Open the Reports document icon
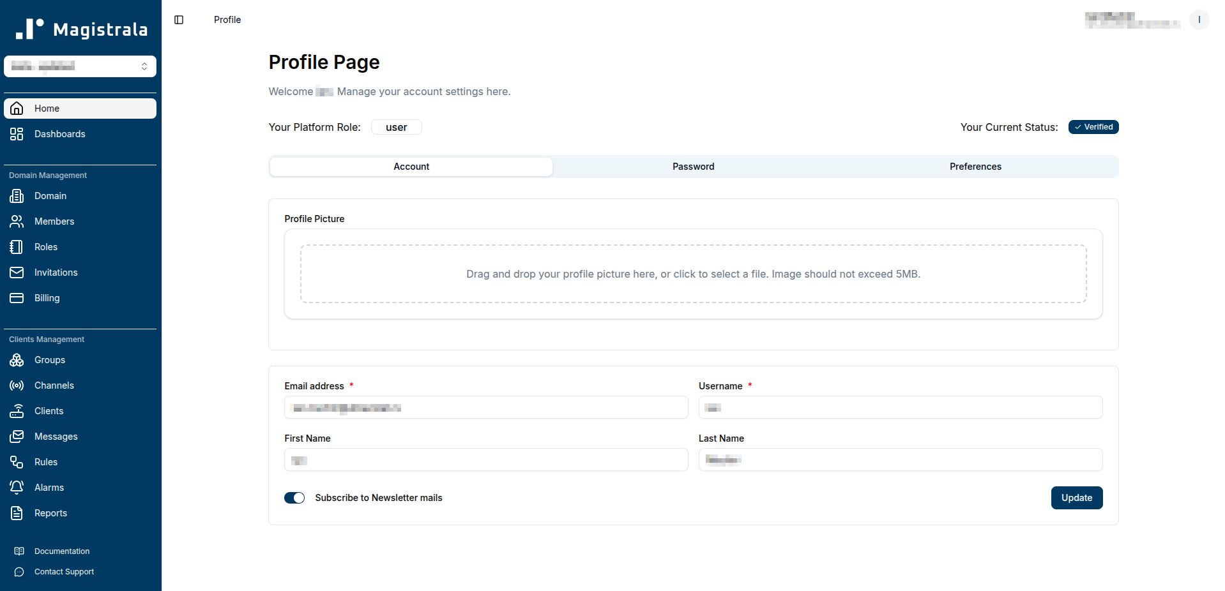The width and height of the screenshot is (1225, 591). click(x=17, y=513)
